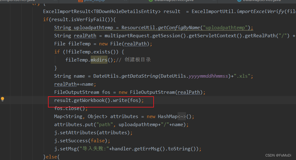This screenshot has height=160, width=296.
Task: Click the '}else{' line
Action: (x=51, y=157)
